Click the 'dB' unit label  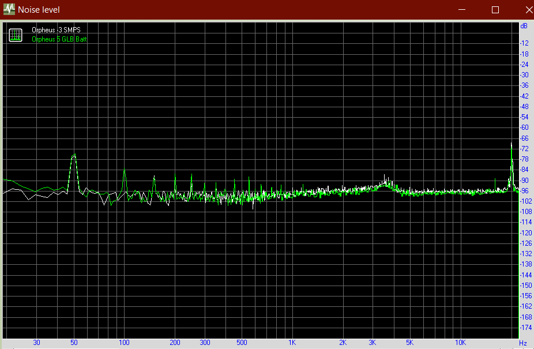click(x=524, y=26)
